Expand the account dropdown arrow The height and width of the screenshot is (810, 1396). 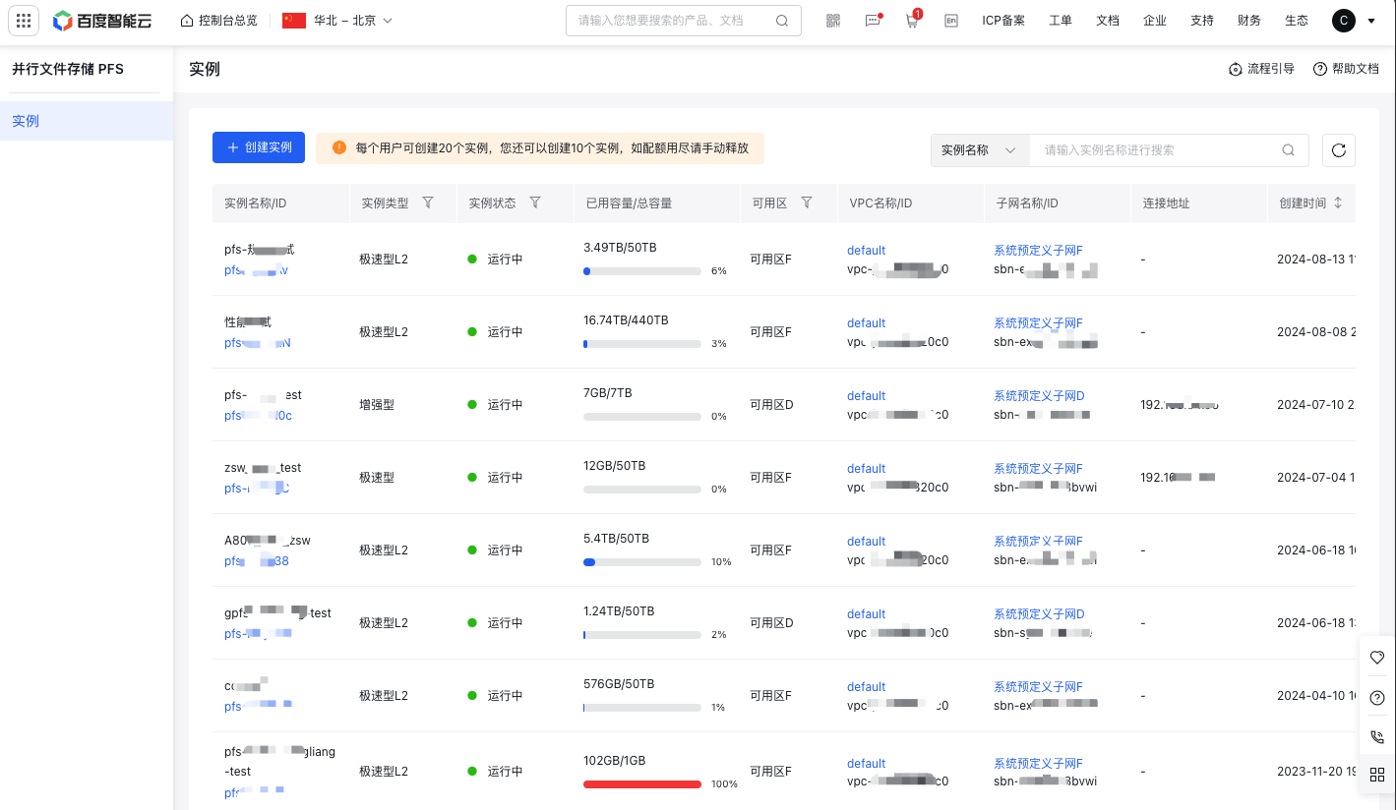1371,21
